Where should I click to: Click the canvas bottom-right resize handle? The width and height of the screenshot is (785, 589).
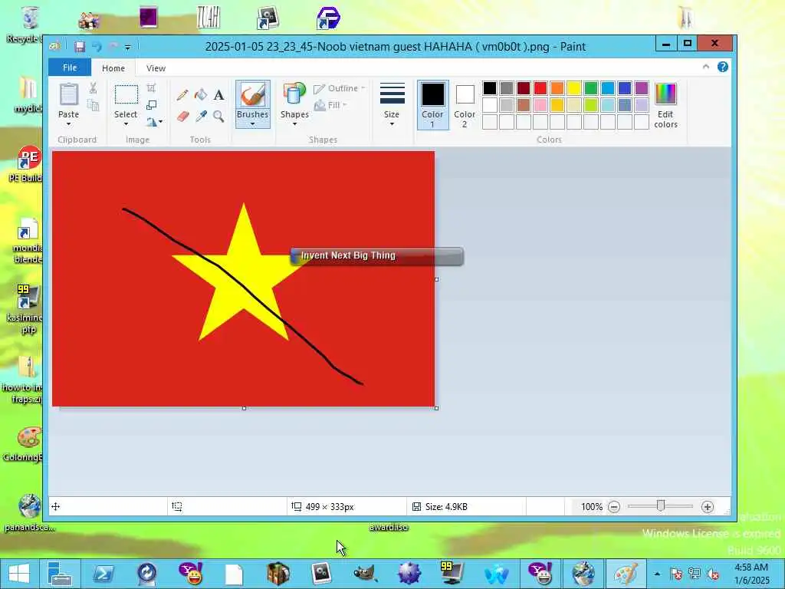pyautogui.click(x=436, y=408)
